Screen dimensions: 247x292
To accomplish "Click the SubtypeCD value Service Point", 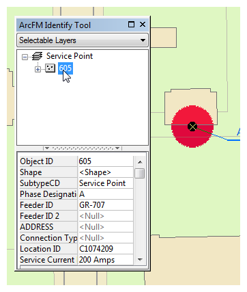I will pyautogui.click(x=106, y=183).
